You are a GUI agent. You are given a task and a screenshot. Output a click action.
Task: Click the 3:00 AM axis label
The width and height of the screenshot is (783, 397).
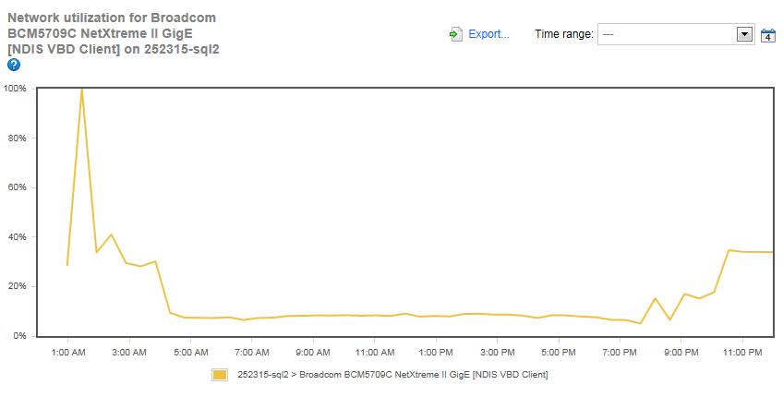128,352
